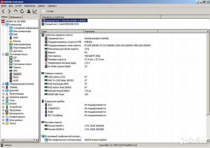Select Северный мост: Intel Brookdale-G i845GL device
Viewport: 210px width, 148px height.
coord(66,20)
